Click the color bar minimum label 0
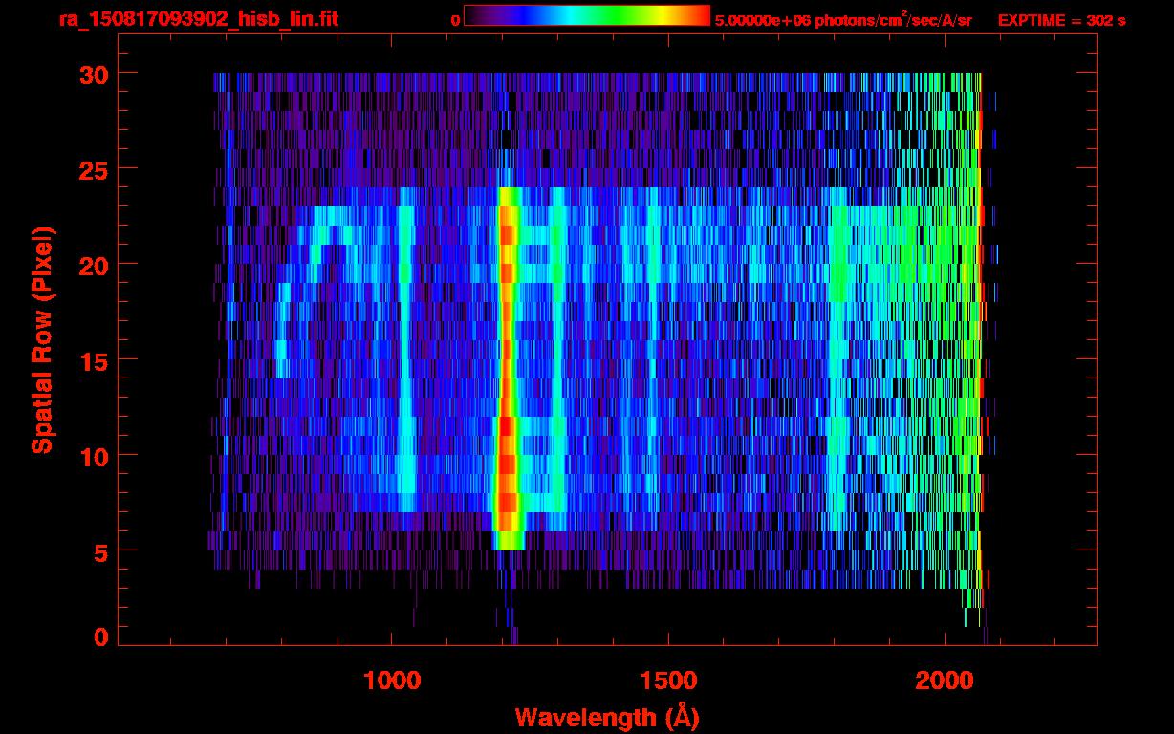This screenshot has width=1174, height=734. click(455, 20)
